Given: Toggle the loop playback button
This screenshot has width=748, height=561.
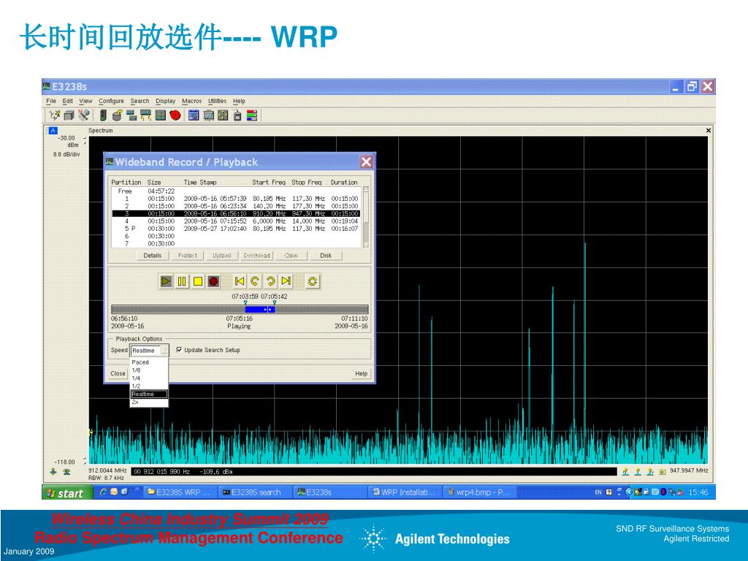Looking at the screenshot, I should (x=313, y=281).
